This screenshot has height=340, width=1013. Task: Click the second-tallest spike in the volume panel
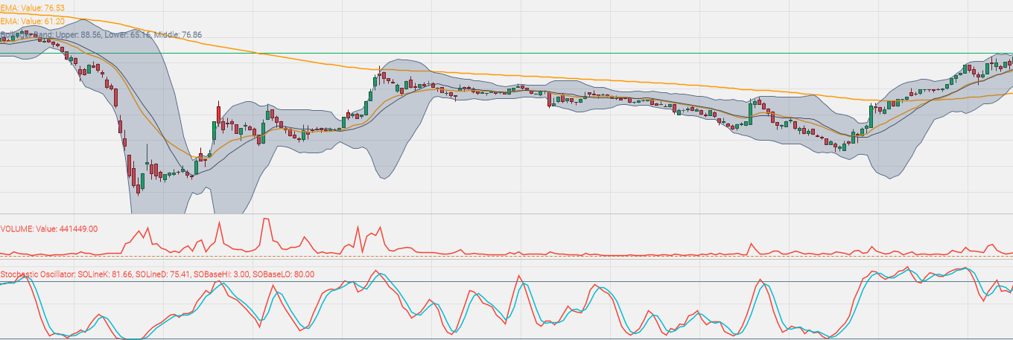(219, 222)
